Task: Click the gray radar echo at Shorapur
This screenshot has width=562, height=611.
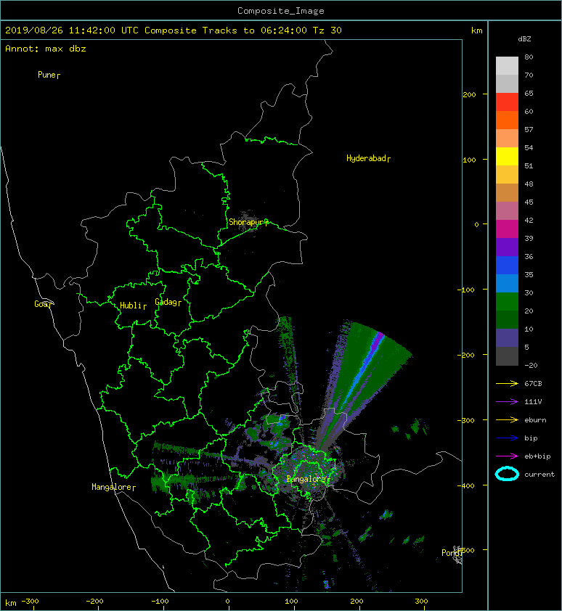Action: point(248,223)
